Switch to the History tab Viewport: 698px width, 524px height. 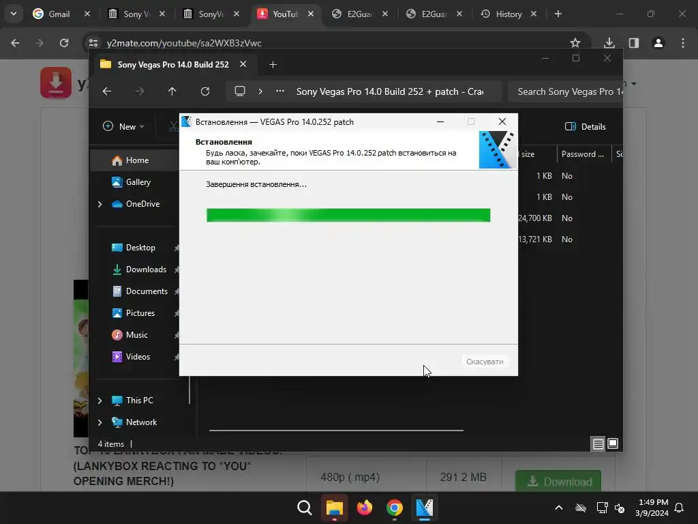(x=507, y=14)
